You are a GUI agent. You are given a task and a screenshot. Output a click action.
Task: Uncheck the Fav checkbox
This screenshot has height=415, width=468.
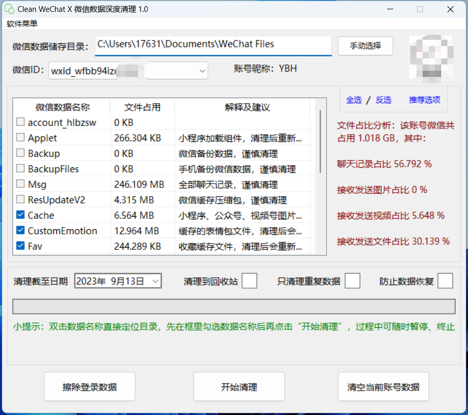pos(20,246)
